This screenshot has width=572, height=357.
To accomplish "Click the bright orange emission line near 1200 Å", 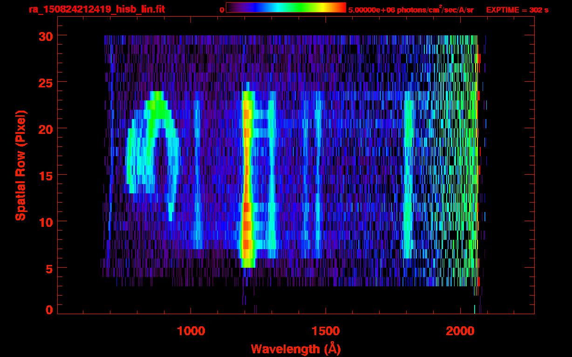I will click(x=247, y=186).
